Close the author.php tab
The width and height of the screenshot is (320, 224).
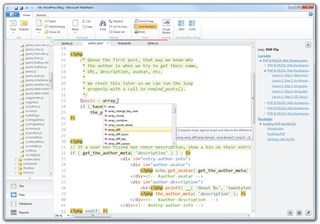coord(107,43)
